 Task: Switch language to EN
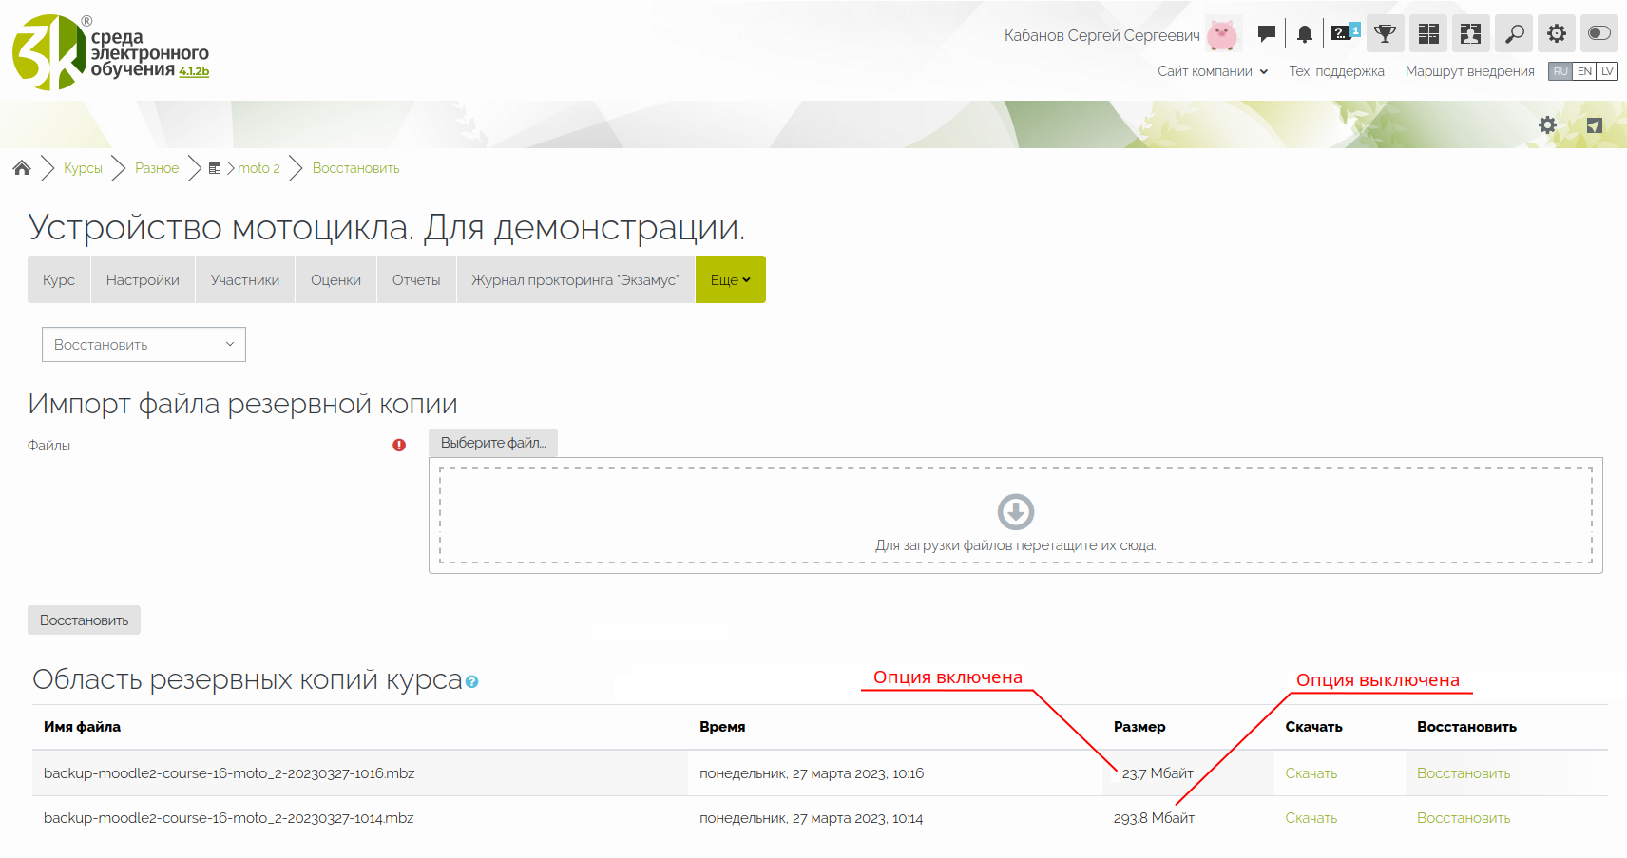pyautogui.click(x=1584, y=71)
